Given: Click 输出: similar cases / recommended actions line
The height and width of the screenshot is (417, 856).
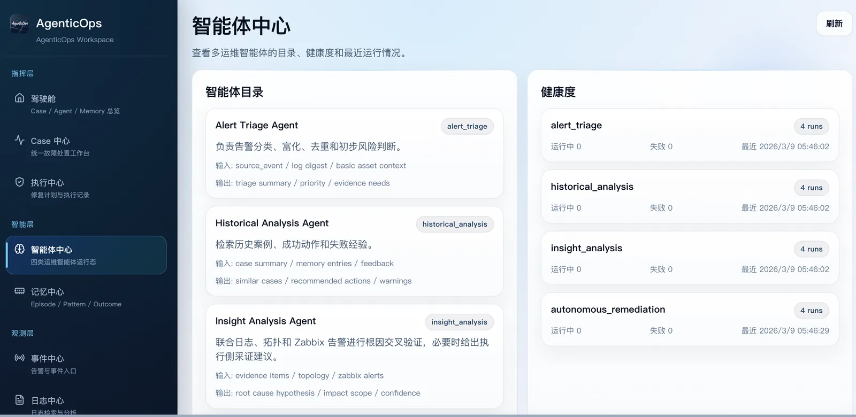Looking at the screenshot, I should coord(314,281).
